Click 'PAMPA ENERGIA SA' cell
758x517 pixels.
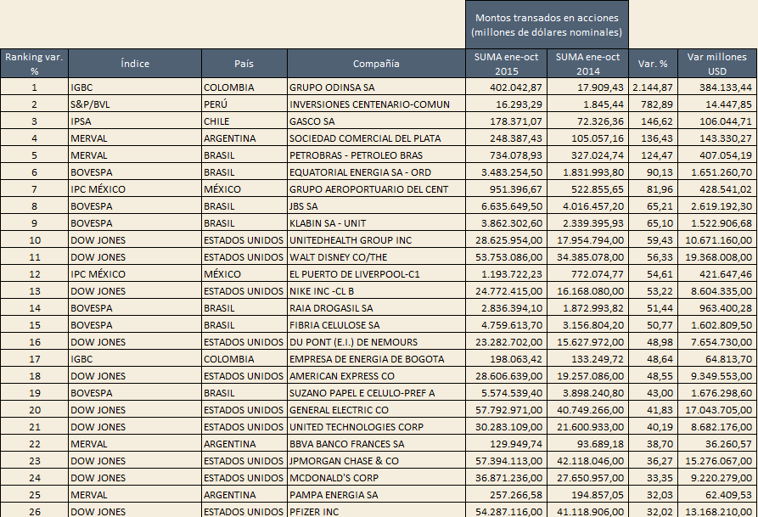coord(376,495)
